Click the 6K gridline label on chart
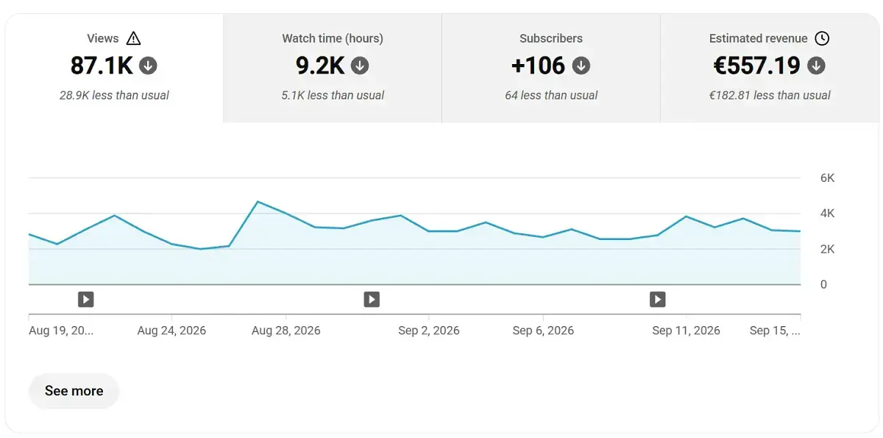 pyautogui.click(x=827, y=178)
